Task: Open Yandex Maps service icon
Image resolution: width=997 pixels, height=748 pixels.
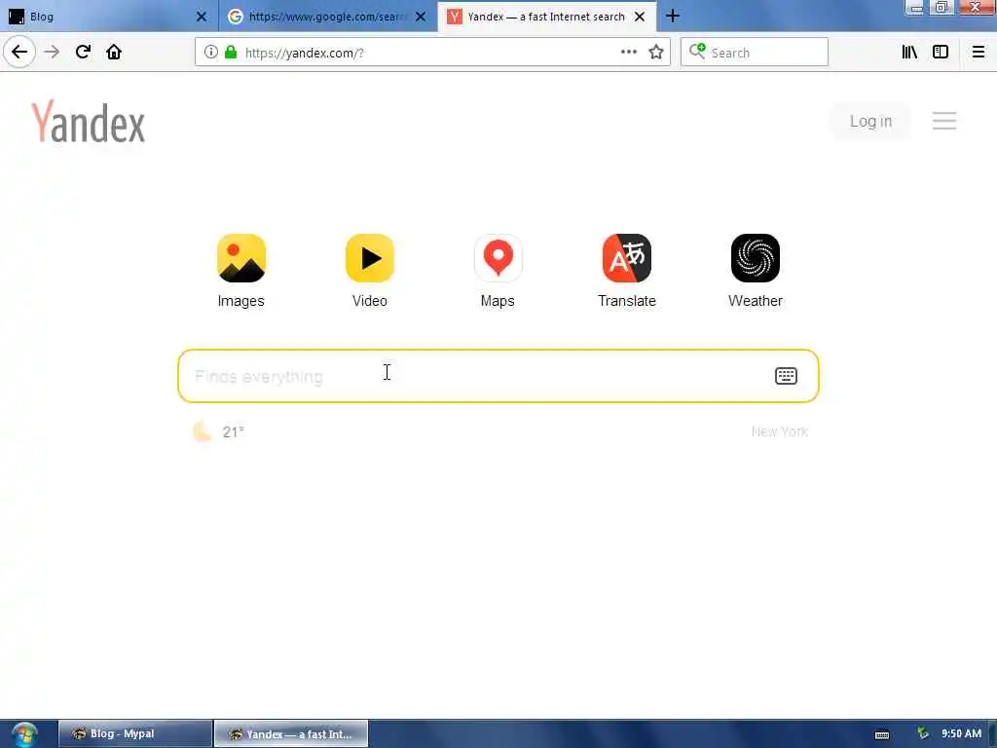Action: pos(498,258)
